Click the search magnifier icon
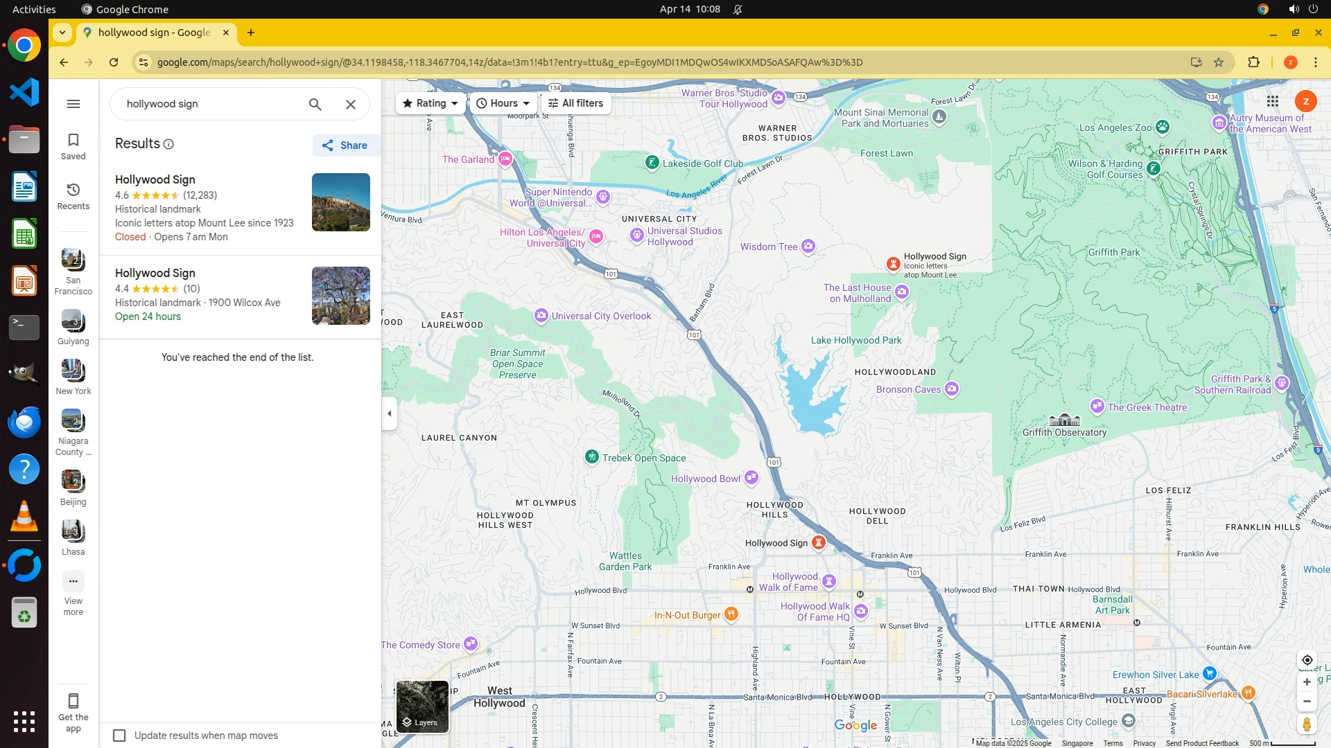The height and width of the screenshot is (748, 1331). 315,104
